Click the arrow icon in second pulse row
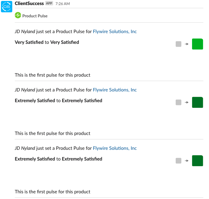The width and height of the screenshot is (209, 199). (x=187, y=102)
